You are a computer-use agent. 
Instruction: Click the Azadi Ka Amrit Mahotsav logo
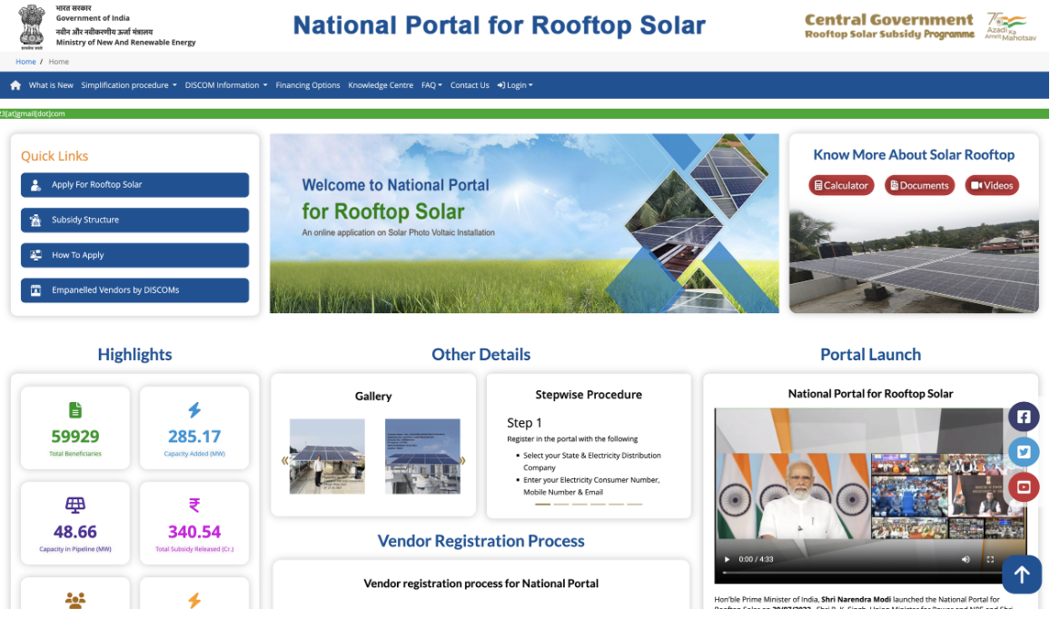click(x=1010, y=26)
